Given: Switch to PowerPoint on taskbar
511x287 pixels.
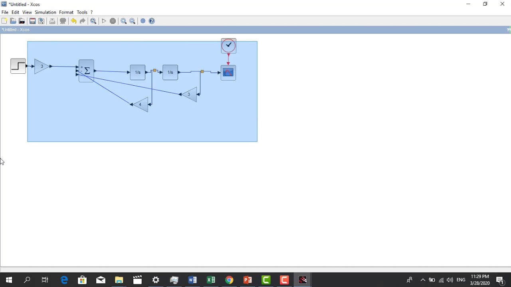Looking at the screenshot, I should tap(248, 280).
